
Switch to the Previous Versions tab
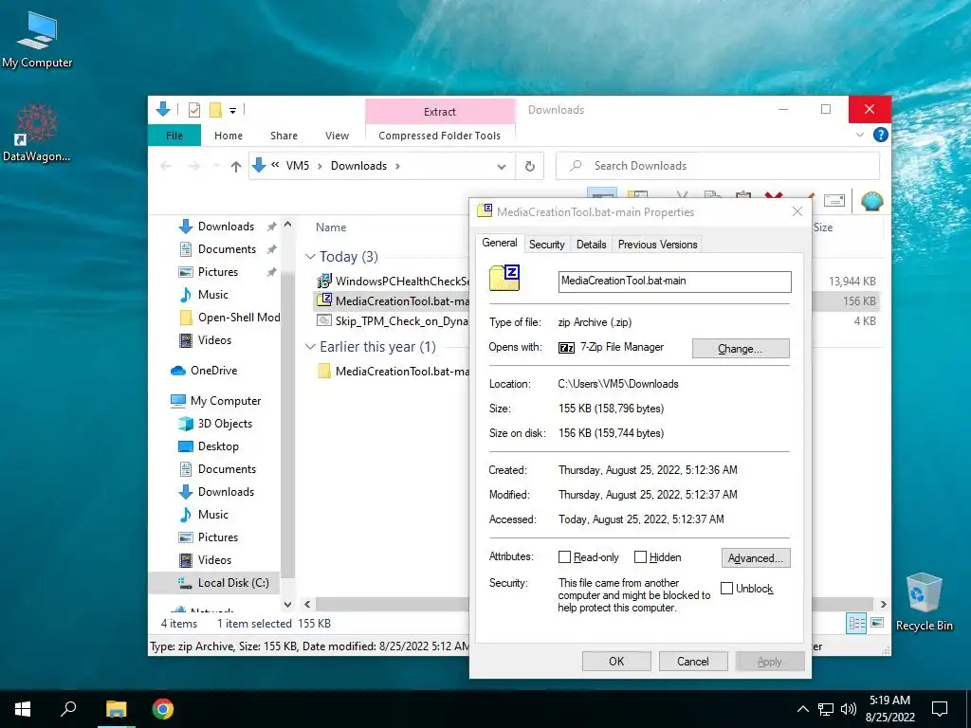click(658, 245)
